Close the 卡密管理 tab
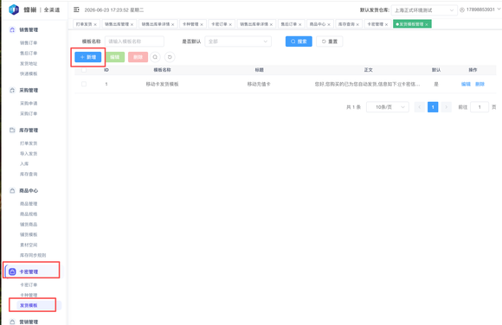The image size is (502, 325). [x=386, y=24]
